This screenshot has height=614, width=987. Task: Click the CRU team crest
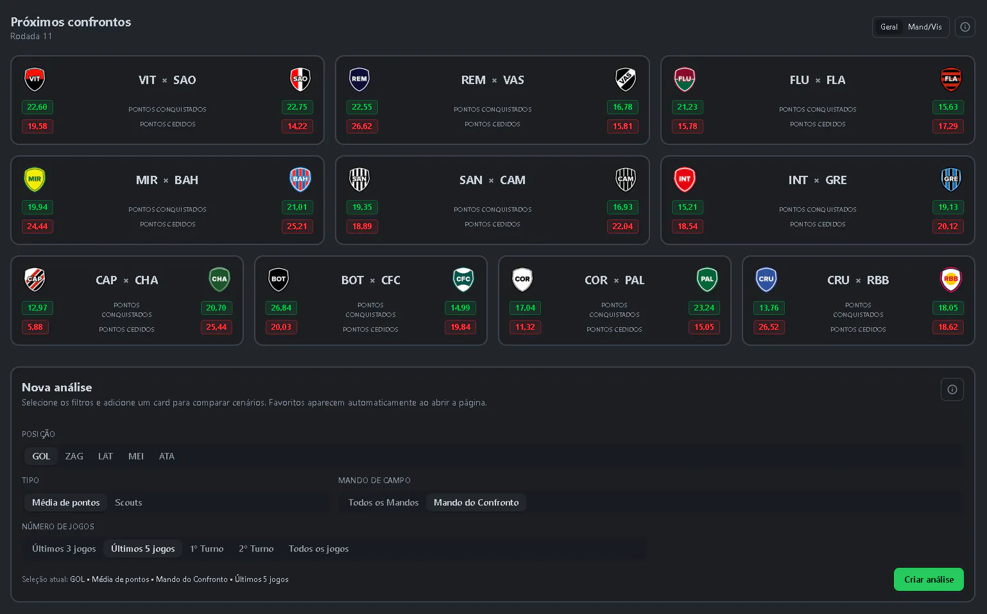click(766, 279)
